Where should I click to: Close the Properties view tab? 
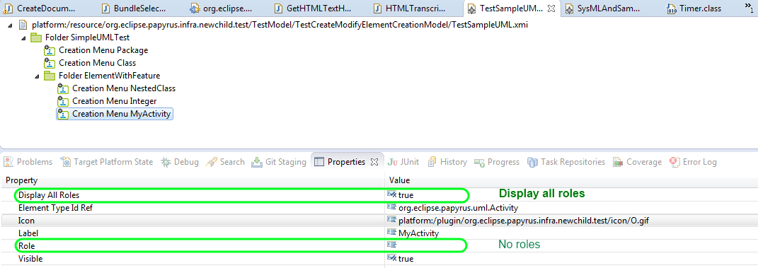374,162
